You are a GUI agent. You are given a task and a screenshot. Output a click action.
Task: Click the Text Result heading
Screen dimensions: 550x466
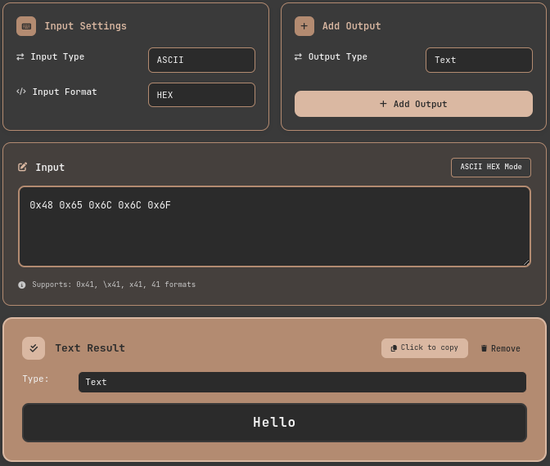(x=90, y=348)
